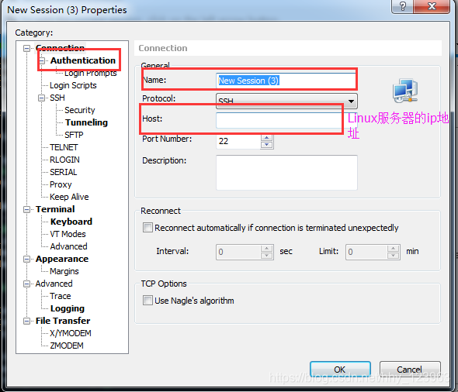
Task: Click the Interval seconds field
Action: click(238, 252)
